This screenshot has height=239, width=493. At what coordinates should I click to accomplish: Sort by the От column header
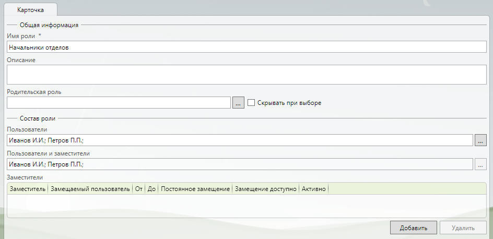139,188
